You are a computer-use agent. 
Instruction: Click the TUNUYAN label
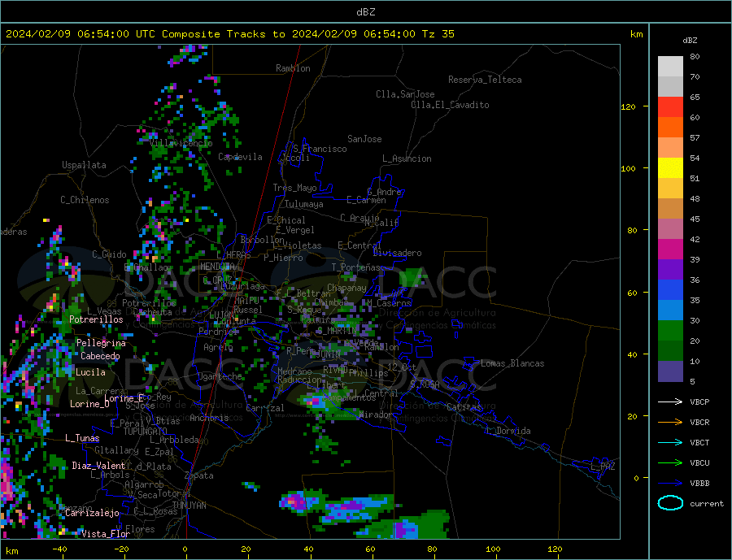pyautogui.click(x=189, y=506)
